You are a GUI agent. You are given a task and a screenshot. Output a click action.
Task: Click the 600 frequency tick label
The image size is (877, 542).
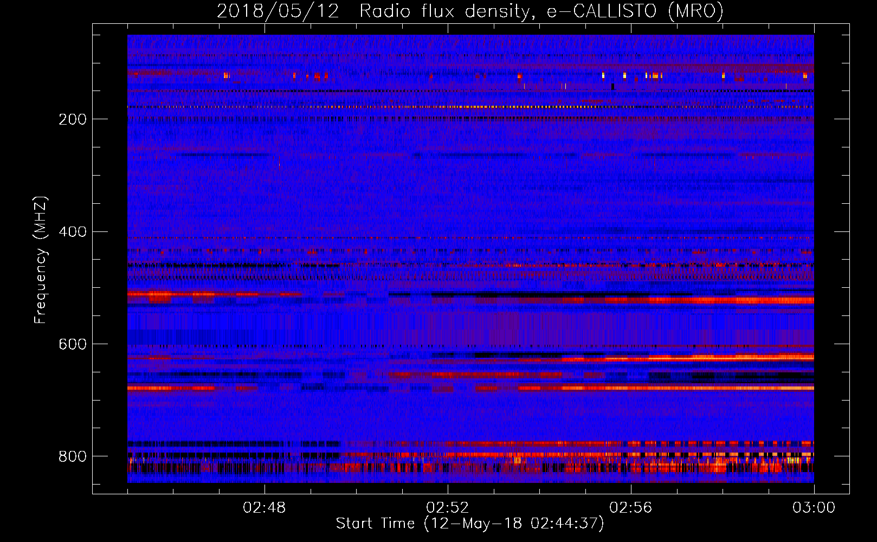click(x=73, y=344)
